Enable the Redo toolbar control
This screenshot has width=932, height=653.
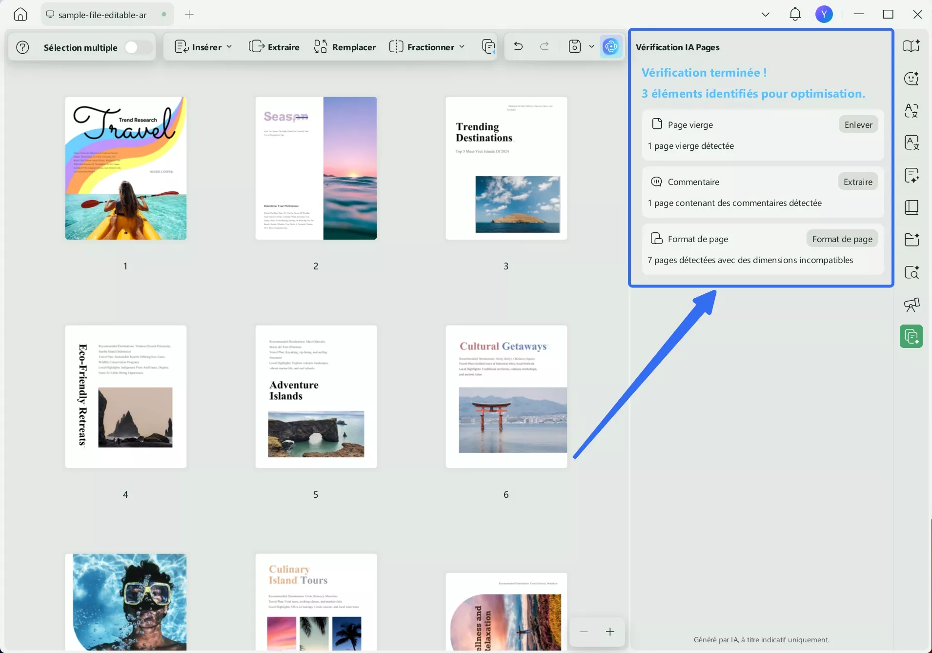tap(545, 46)
